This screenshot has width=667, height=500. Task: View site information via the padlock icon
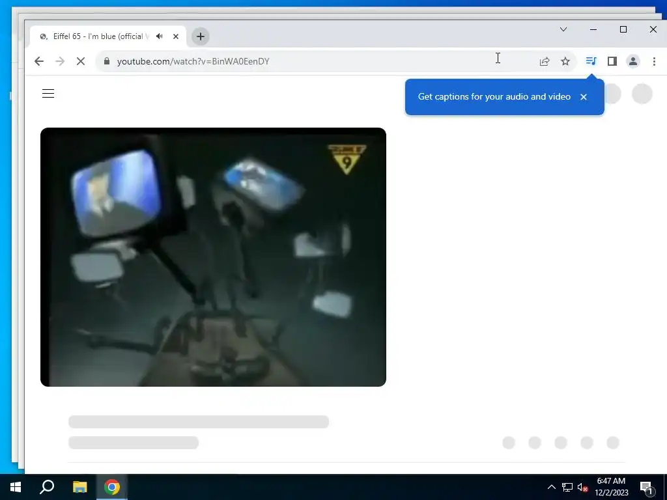click(107, 61)
